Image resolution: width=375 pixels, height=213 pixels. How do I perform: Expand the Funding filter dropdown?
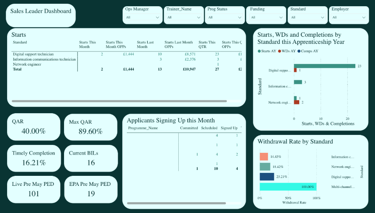click(x=266, y=18)
